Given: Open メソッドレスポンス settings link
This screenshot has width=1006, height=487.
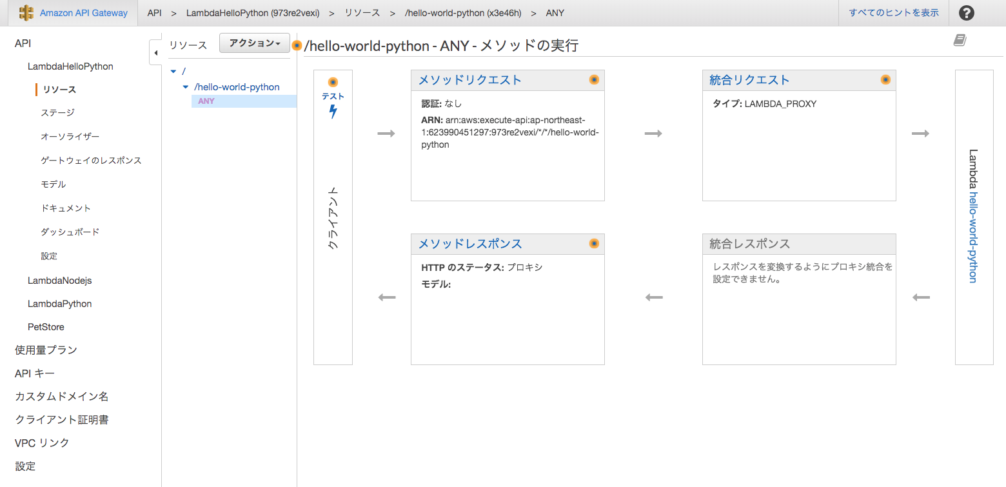Looking at the screenshot, I should tap(470, 244).
